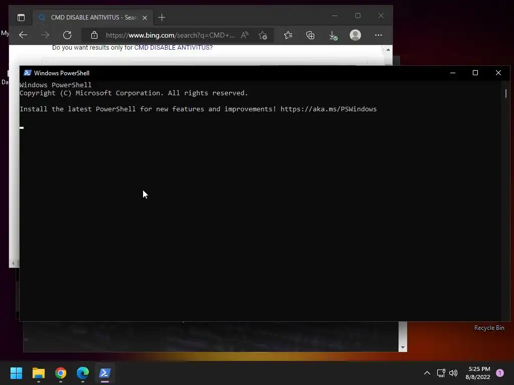Select the CMD DISABLE ANTIVITUS browser tab
Image resolution: width=514 pixels, height=385 pixels.
(93, 18)
